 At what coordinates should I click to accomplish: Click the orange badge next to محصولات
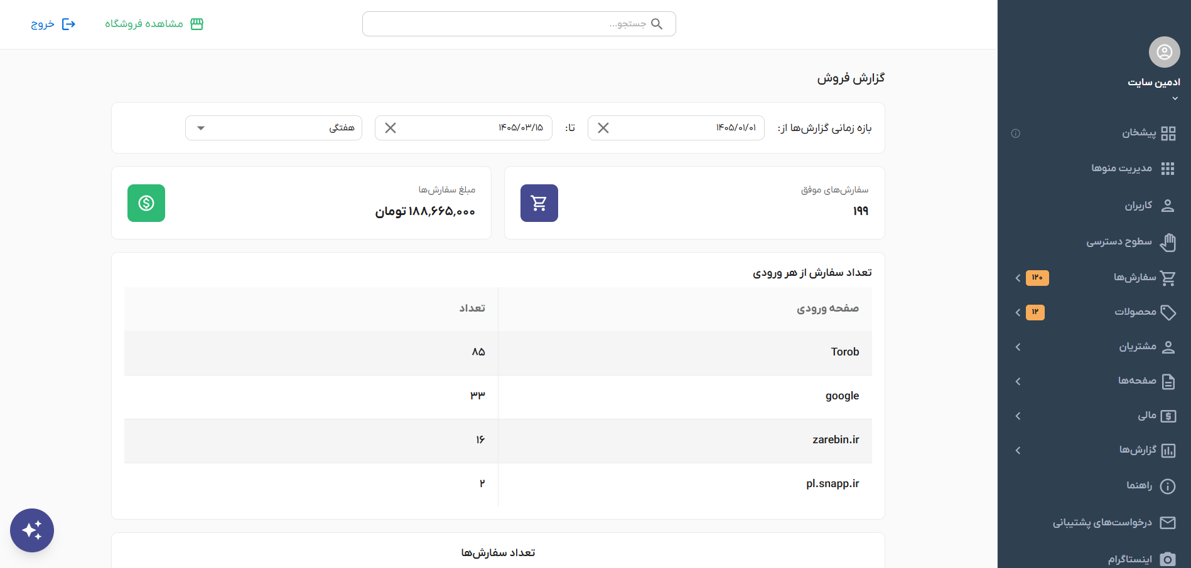tap(1035, 312)
